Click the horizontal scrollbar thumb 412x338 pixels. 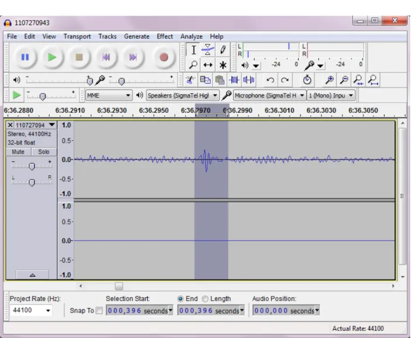[x=119, y=286]
